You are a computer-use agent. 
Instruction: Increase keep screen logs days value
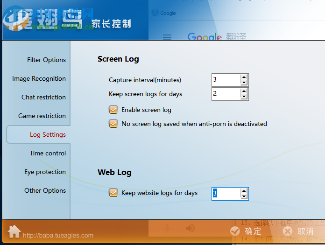(244, 91)
